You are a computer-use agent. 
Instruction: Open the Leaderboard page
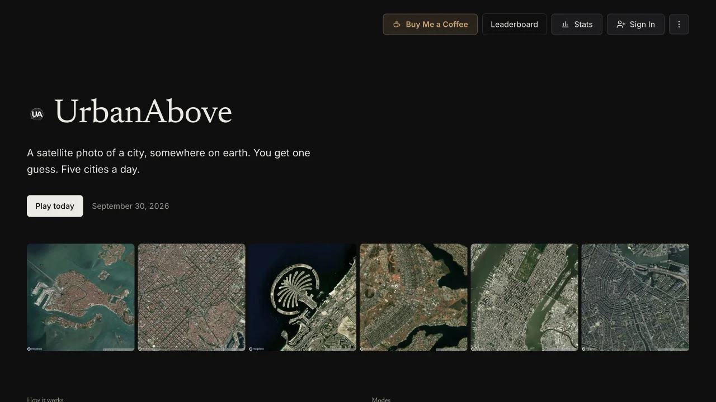pyautogui.click(x=514, y=25)
